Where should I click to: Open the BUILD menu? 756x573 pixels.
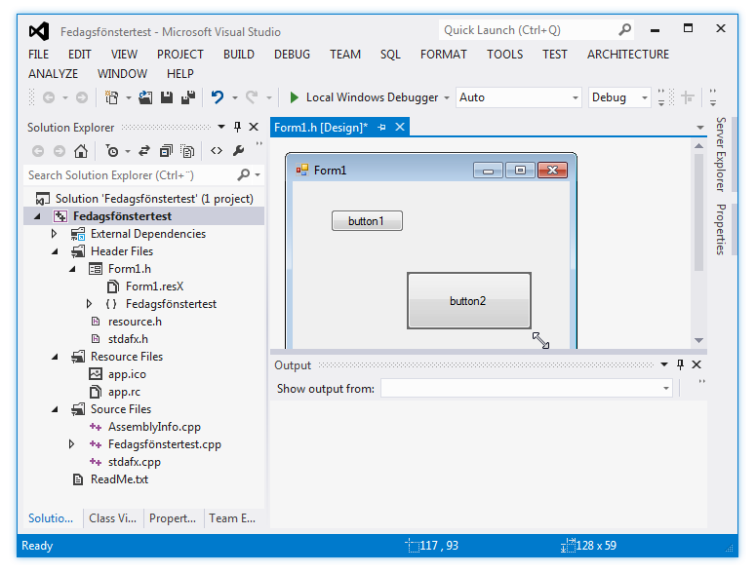[239, 55]
